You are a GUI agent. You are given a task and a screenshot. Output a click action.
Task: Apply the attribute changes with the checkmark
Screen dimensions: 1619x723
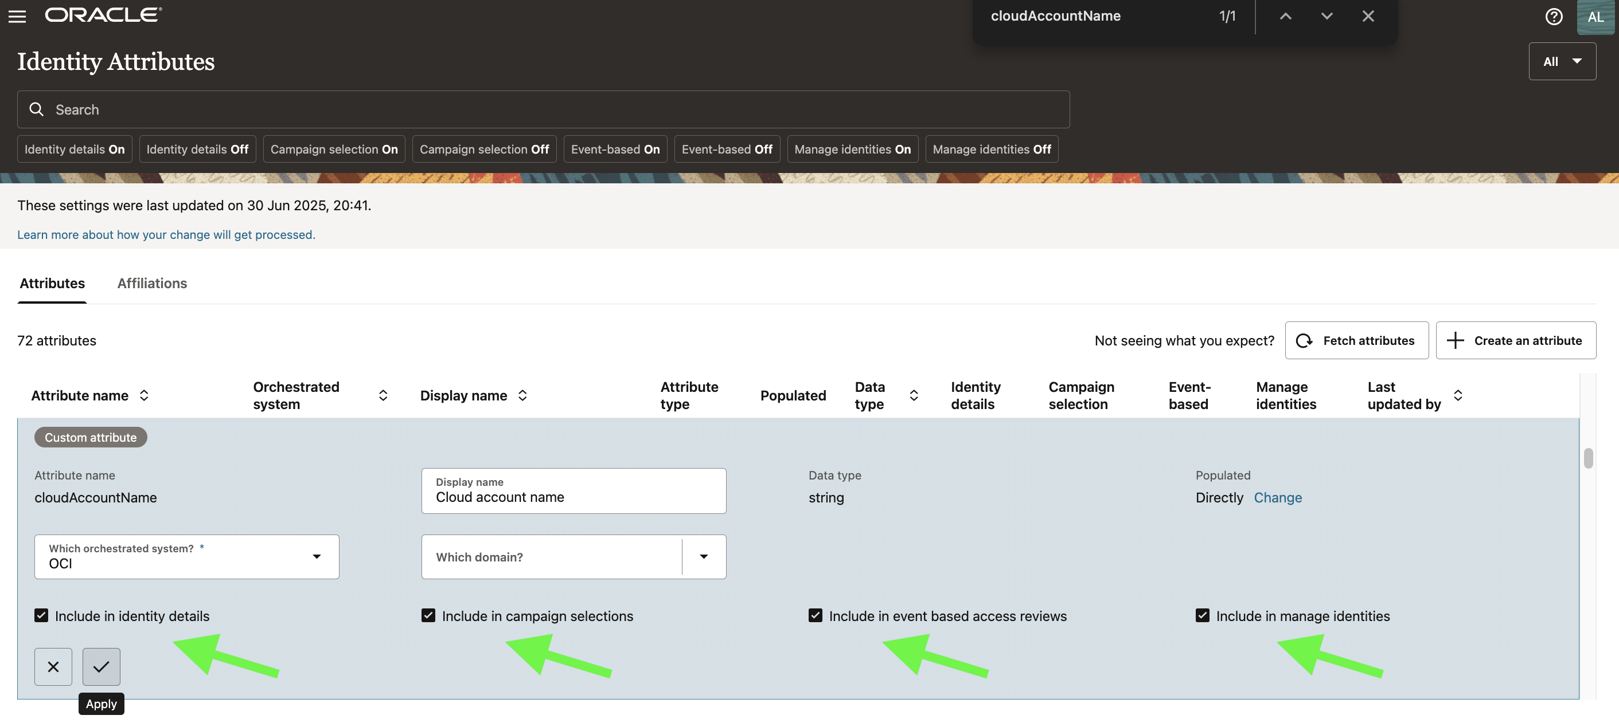100,666
